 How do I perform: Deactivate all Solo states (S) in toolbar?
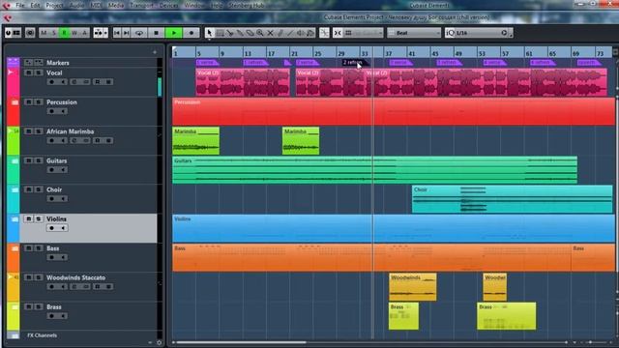point(54,33)
